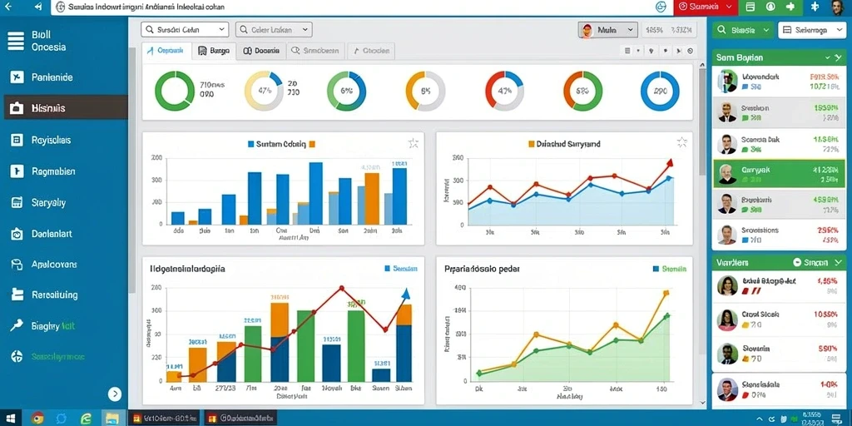This screenshot has width=852, height=426.
Task: Click the solid blue donut chart
Action: 660,92
